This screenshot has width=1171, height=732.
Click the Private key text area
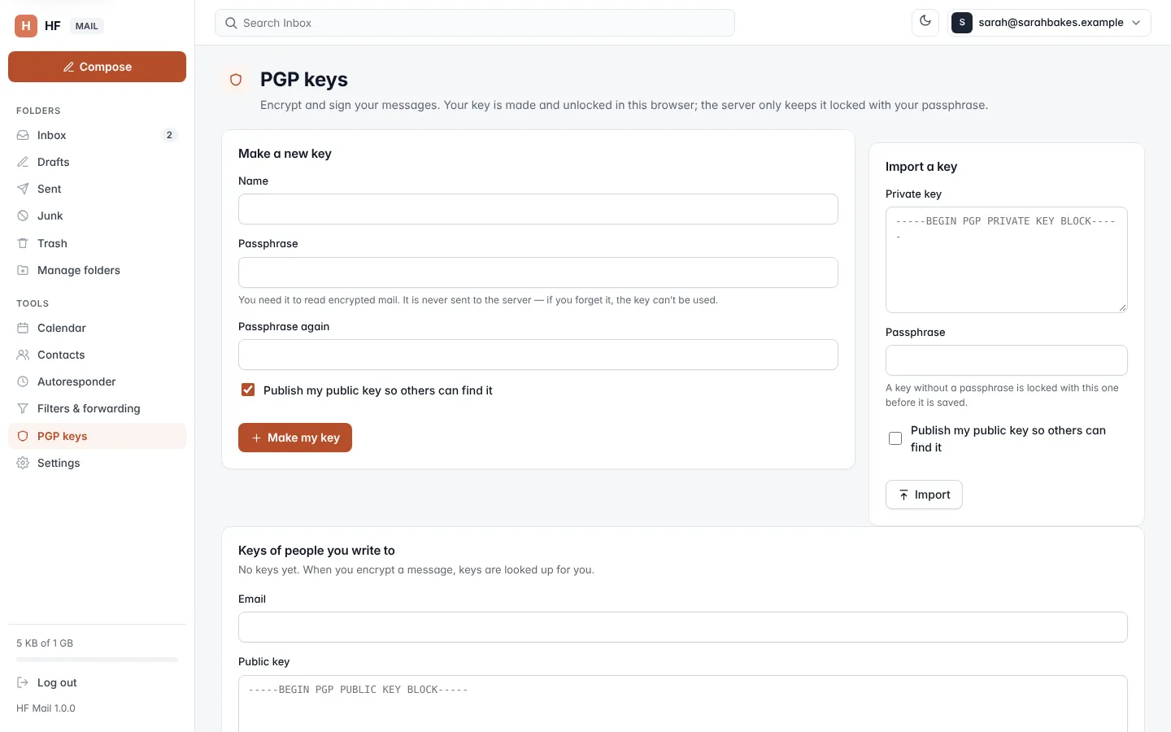point(1007,259)
